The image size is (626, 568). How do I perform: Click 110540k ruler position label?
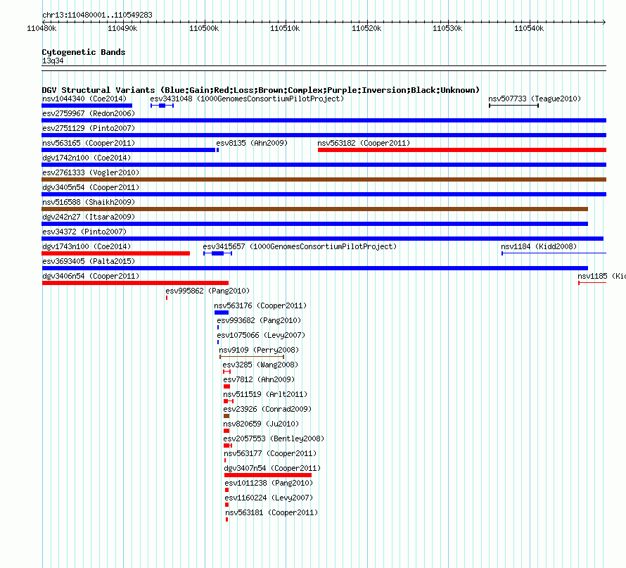(x=529, y=28)
